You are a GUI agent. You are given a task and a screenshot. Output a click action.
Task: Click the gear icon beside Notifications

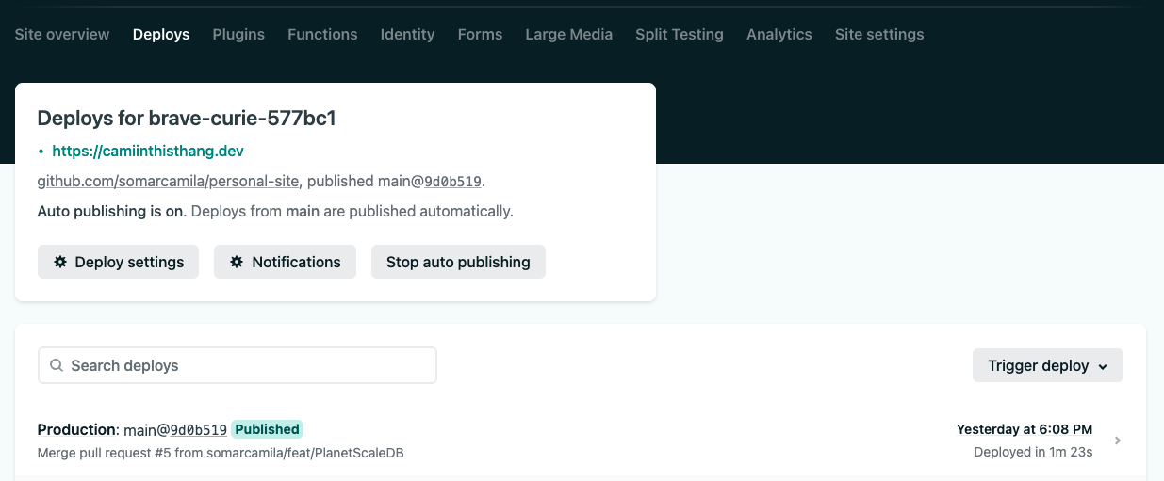[237, 262]
